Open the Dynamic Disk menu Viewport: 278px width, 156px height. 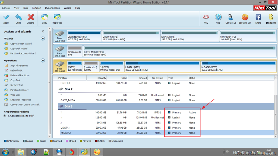(x=52, y=8)
